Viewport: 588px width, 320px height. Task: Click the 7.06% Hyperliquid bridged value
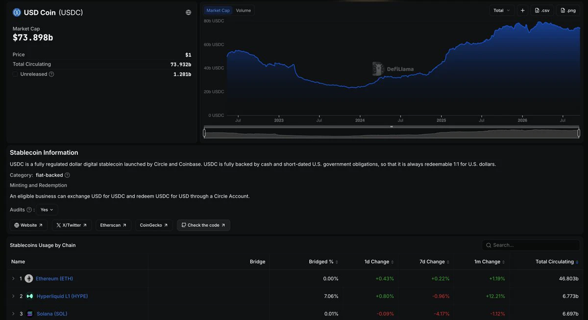(x=331, y=296)
